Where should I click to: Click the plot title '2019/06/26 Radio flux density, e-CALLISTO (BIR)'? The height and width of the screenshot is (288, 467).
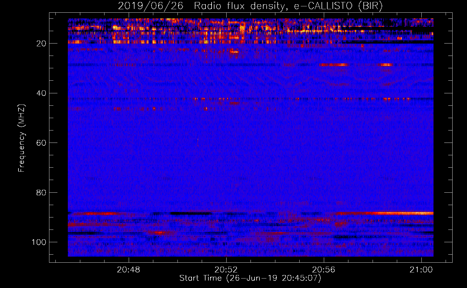coord(250,6)
